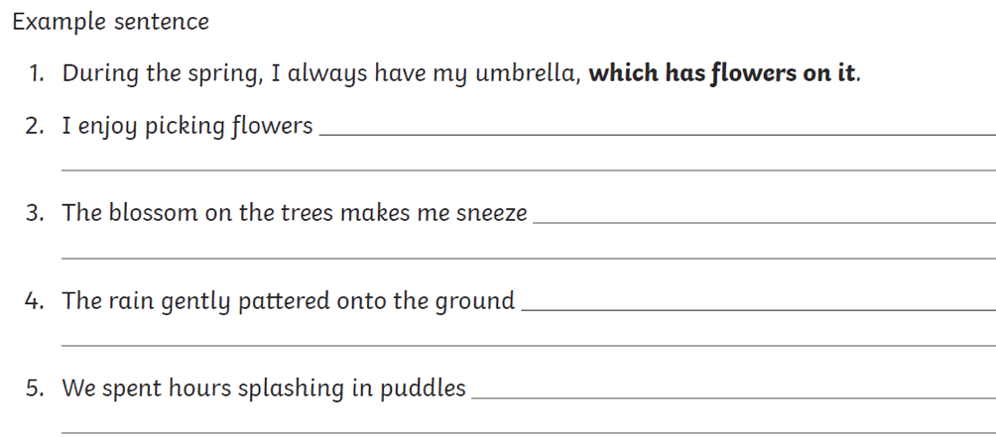The image size is (996, 437).
Task: Click the blank line after 'makes me sneeze'
Action: 764,222
